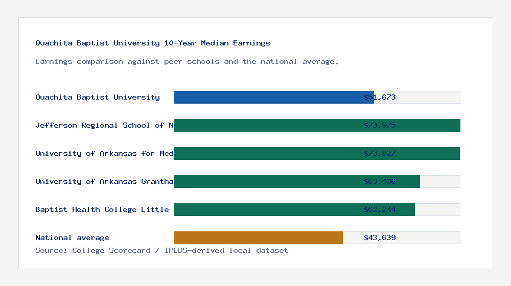Click the value $73,975

click(x=380, y=125)
